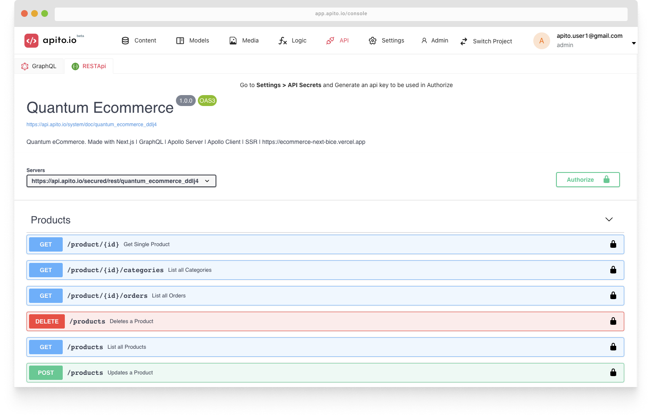This screenshot has width=652, height=419.
Task: Open the user account dropdown arrow
Action: pos(634,43)
